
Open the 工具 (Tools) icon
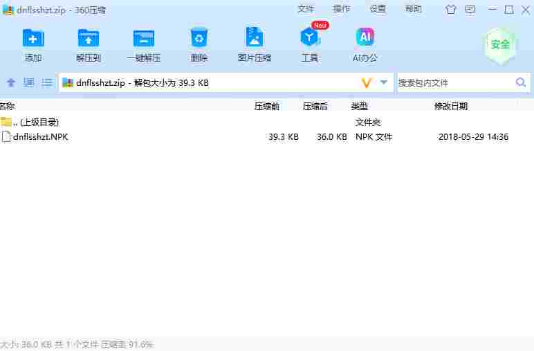(x=310, y=37)
